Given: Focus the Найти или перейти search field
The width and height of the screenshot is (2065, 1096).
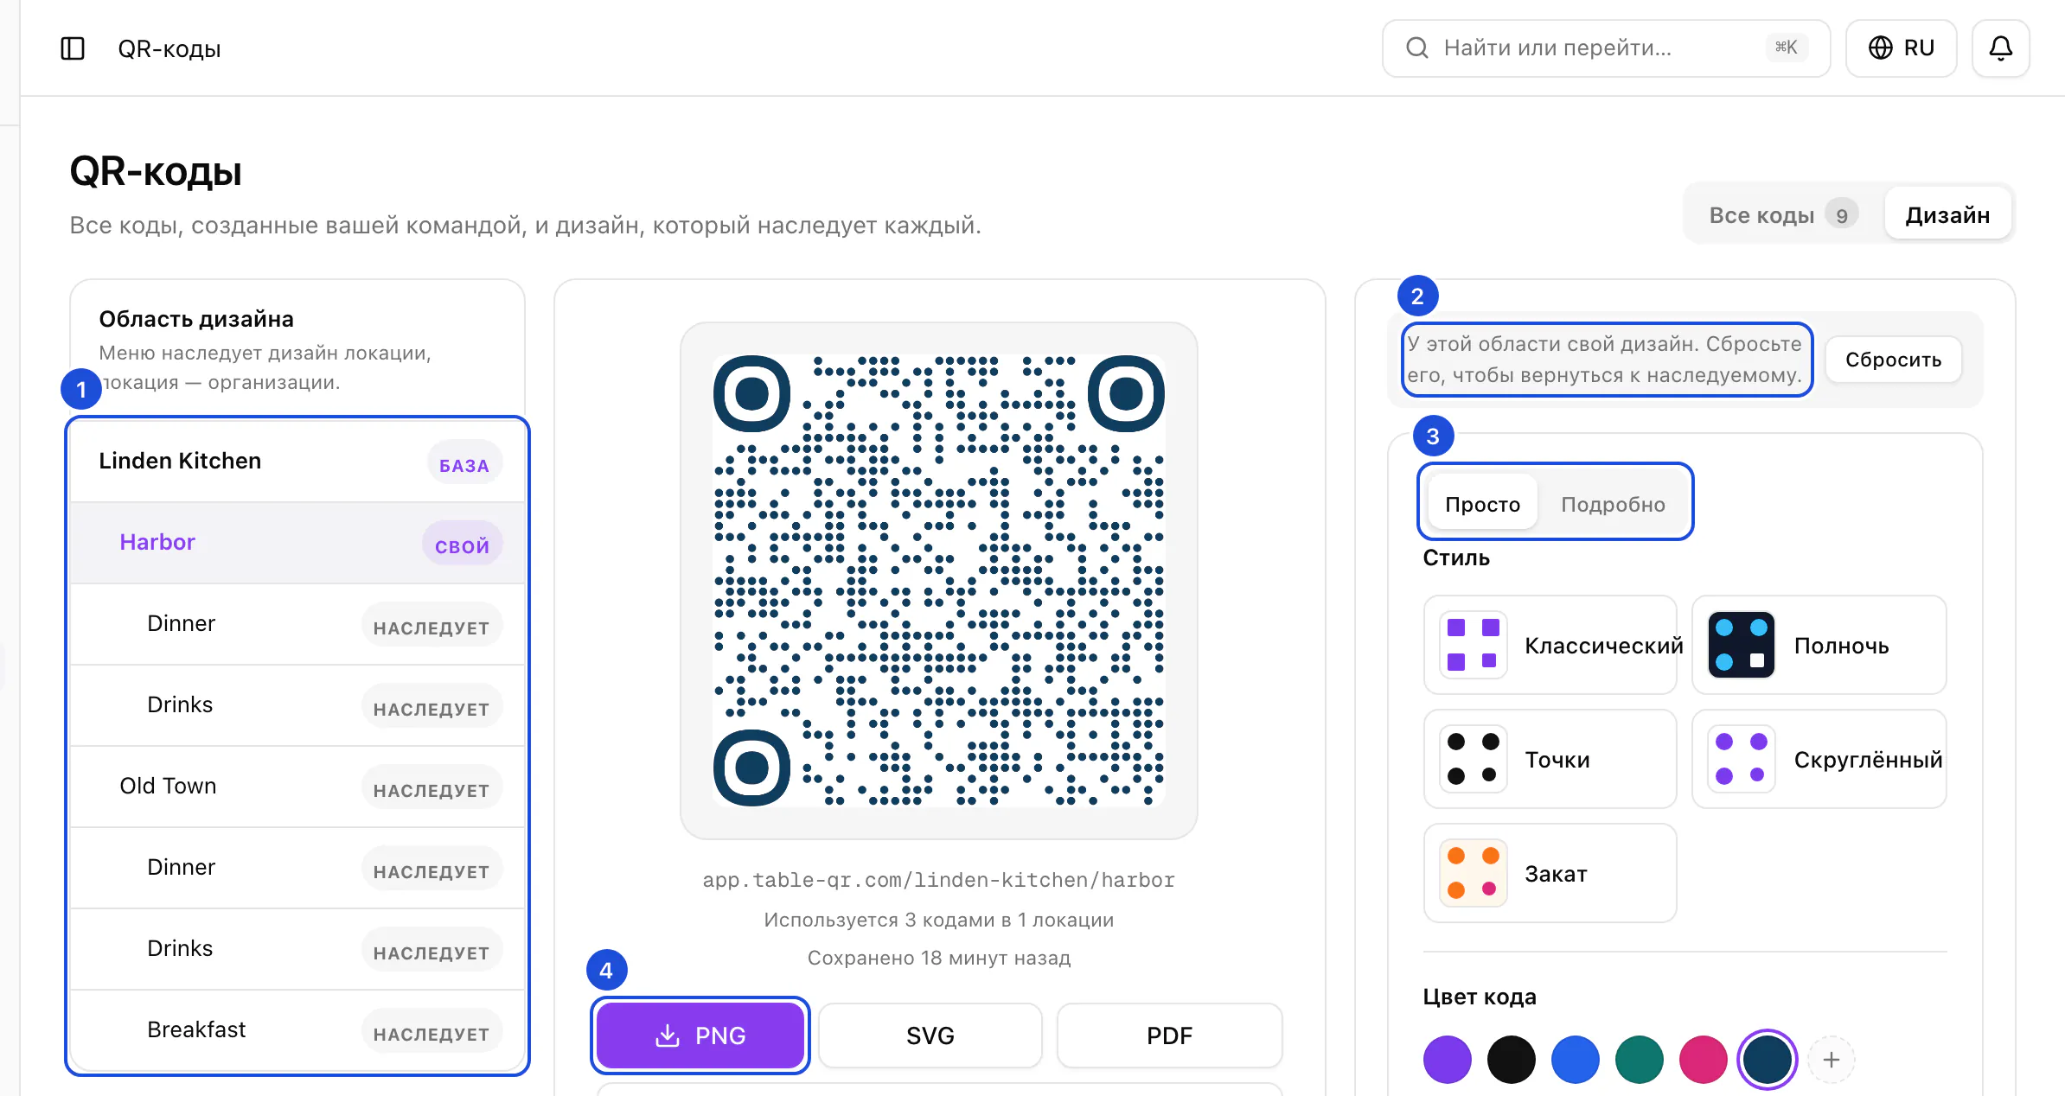Looking at the screenshot, I should point(1606,48).
